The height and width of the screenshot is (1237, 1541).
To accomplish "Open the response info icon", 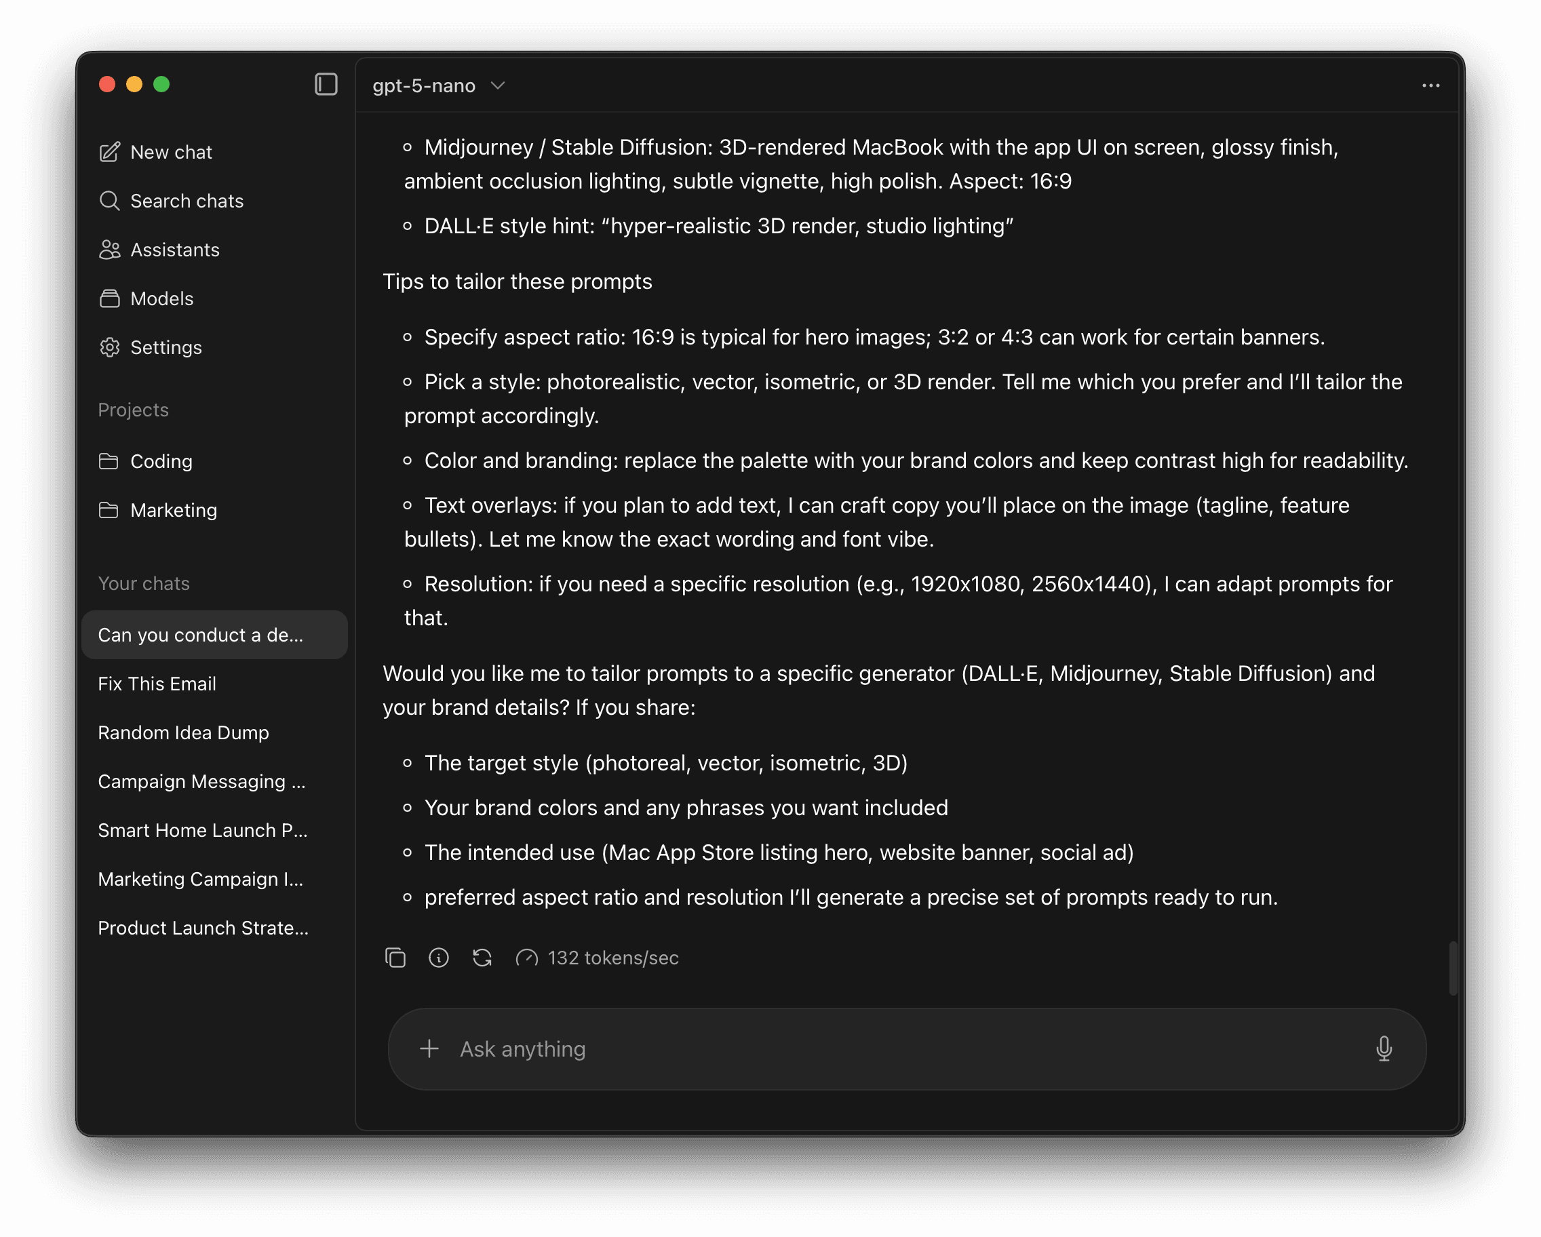I will pos(439,958).
